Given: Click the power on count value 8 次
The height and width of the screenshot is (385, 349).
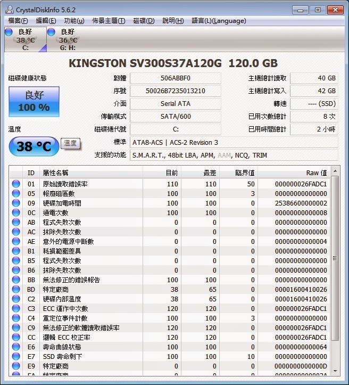Looking at the screenshot, I should point(314,117).
